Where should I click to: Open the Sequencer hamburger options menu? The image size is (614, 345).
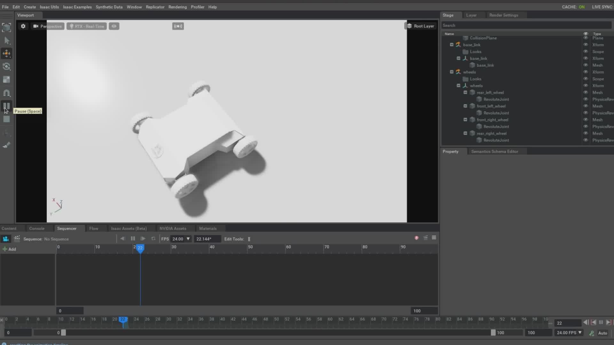tap(434, 238)
